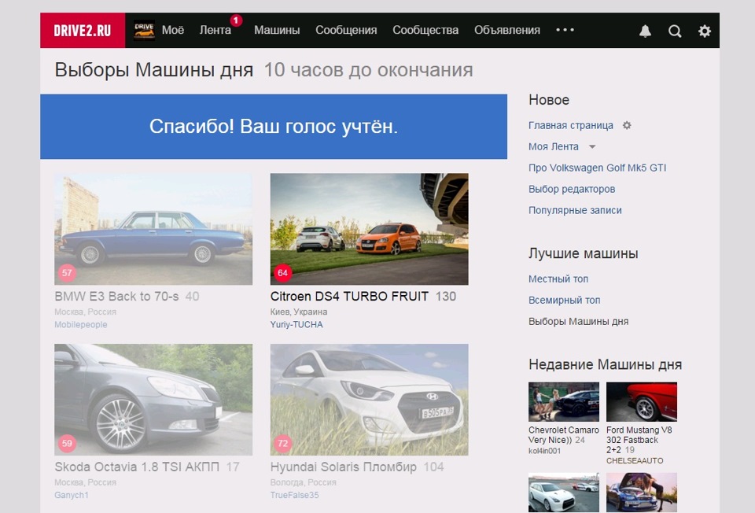
Task: Click gear icon beside Главная страница
Action: 627,125
